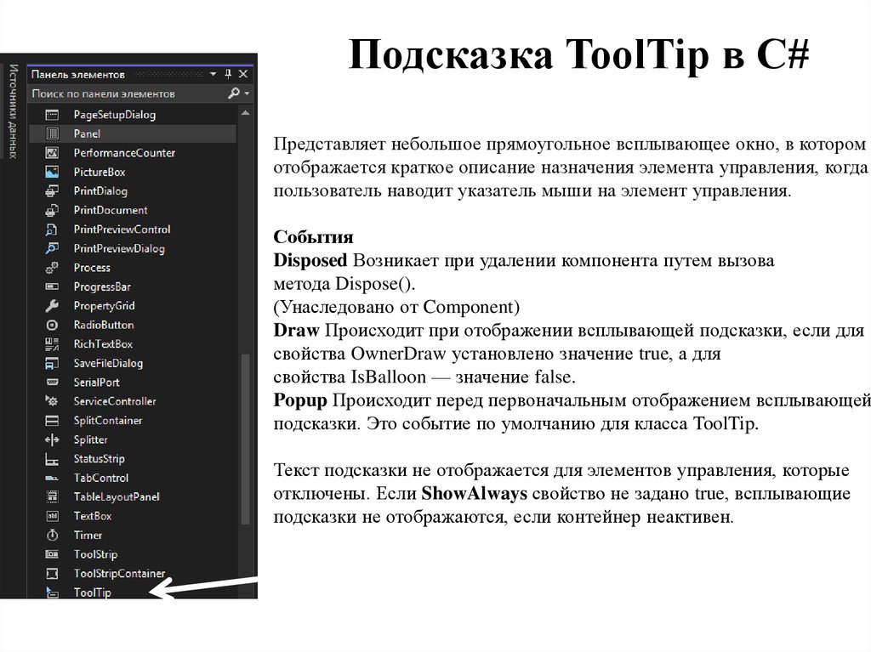Select SaveFileDialog entry
The width and height of the screenshot is (871, 652).
pos(108,363)
